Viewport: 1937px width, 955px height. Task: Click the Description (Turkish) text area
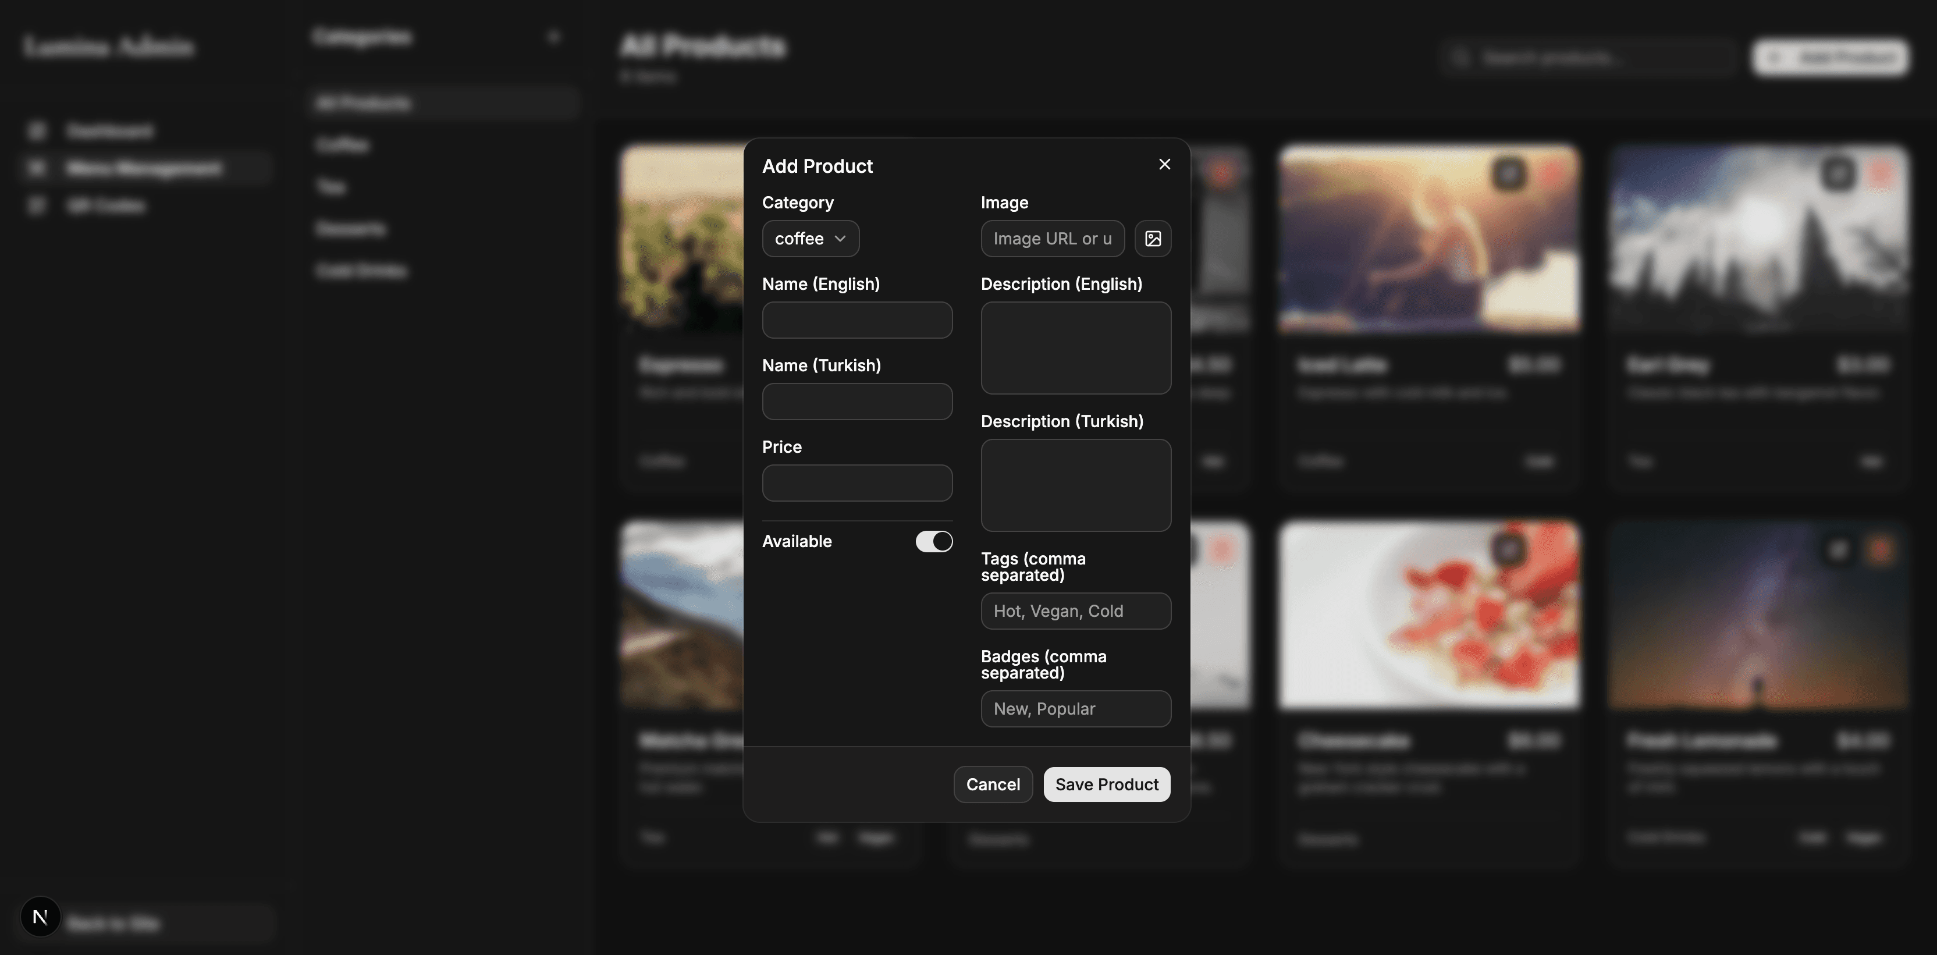1076,485
